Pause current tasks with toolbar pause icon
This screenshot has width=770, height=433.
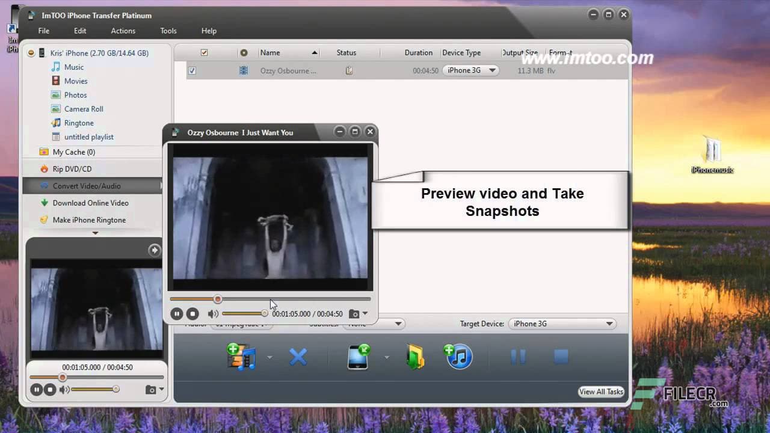519,356
